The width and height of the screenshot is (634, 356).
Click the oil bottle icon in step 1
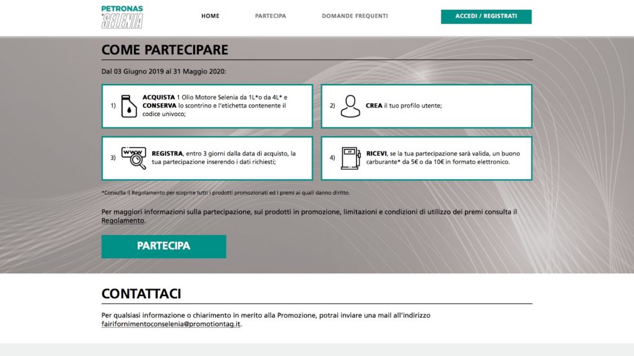(129, 106)
